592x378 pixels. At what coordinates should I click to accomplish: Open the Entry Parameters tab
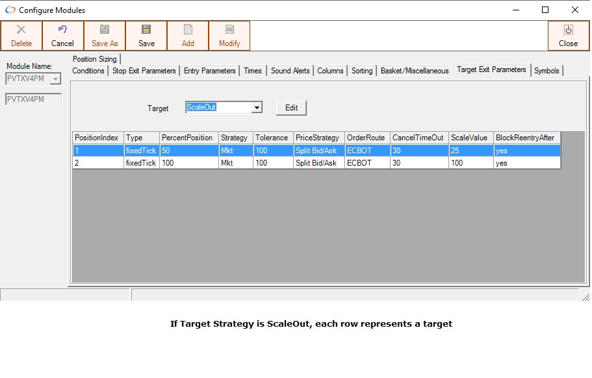[209, 71]
